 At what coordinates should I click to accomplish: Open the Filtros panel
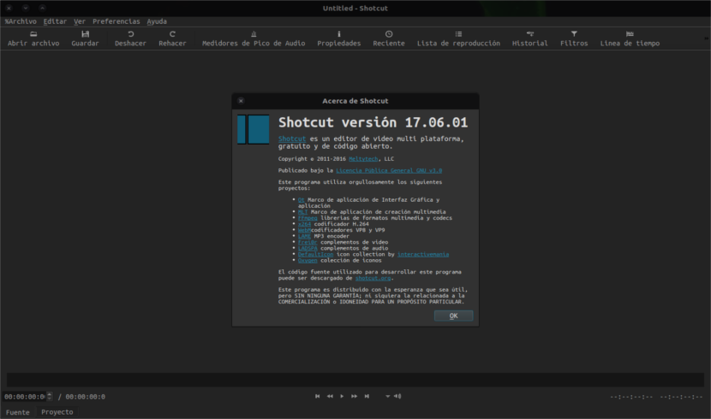[574, 39]
